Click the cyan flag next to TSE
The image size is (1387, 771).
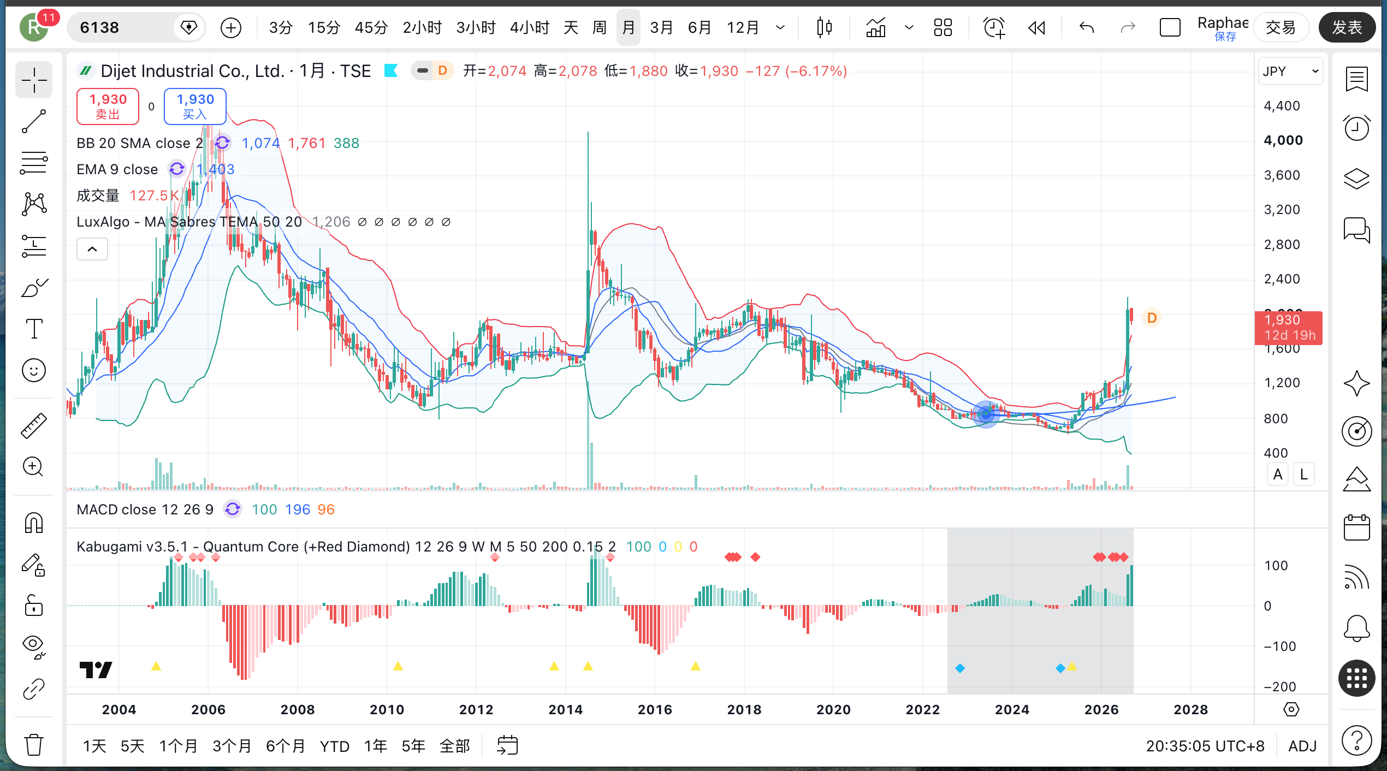click(x=391, y=71)
